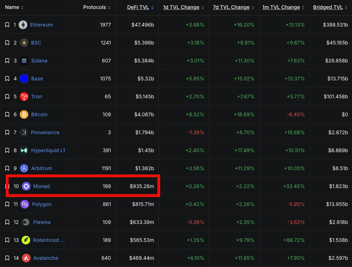Image resolution: width=352 pixels, height=267 pixels.
Task: Click the Polygon chain logo icon
Action: (25, 204)
